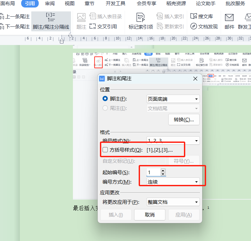This screenshot has height=241, width=251.
Task: Switch to the 章节 ribbon tab
Action: point(89,3)
